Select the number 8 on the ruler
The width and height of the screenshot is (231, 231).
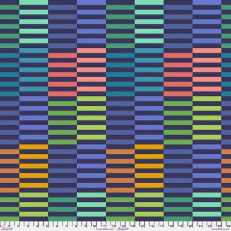coord(75,226)
